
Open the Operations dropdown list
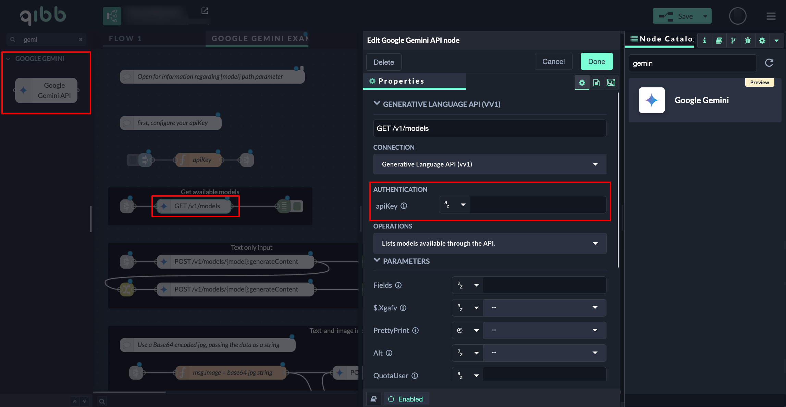[490, 243]
